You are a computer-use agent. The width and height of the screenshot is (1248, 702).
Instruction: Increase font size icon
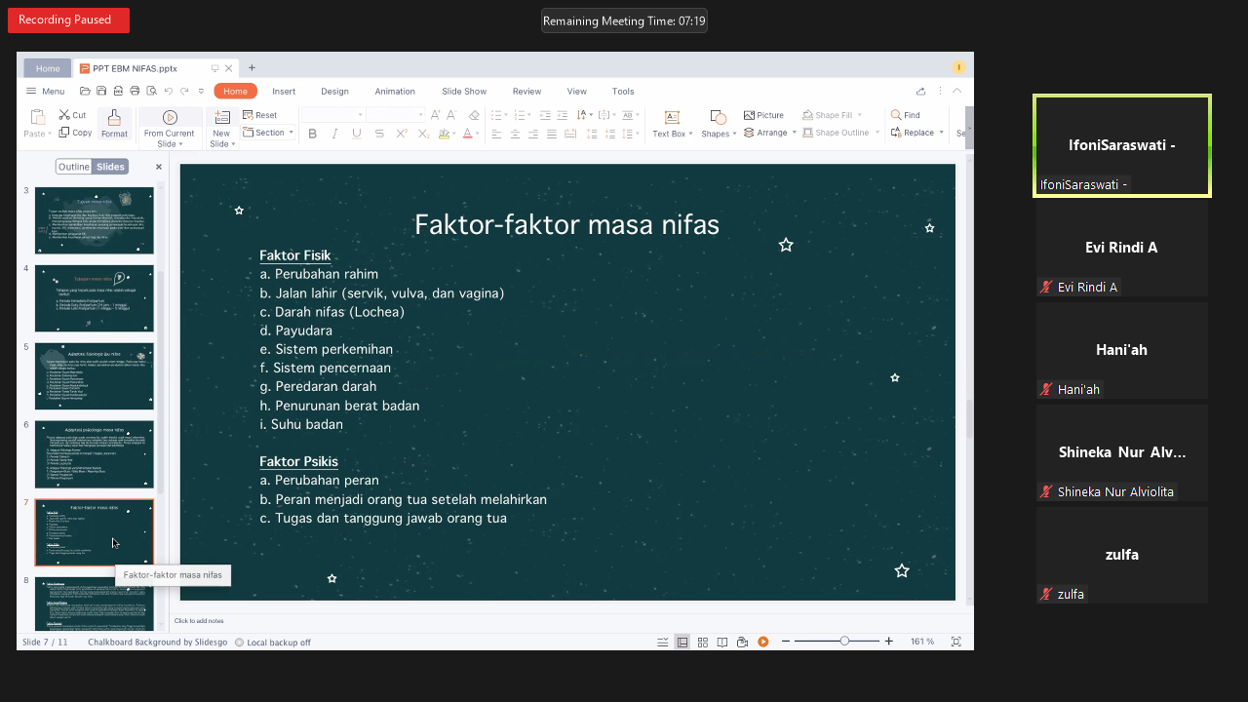click(x=436, y=115)
